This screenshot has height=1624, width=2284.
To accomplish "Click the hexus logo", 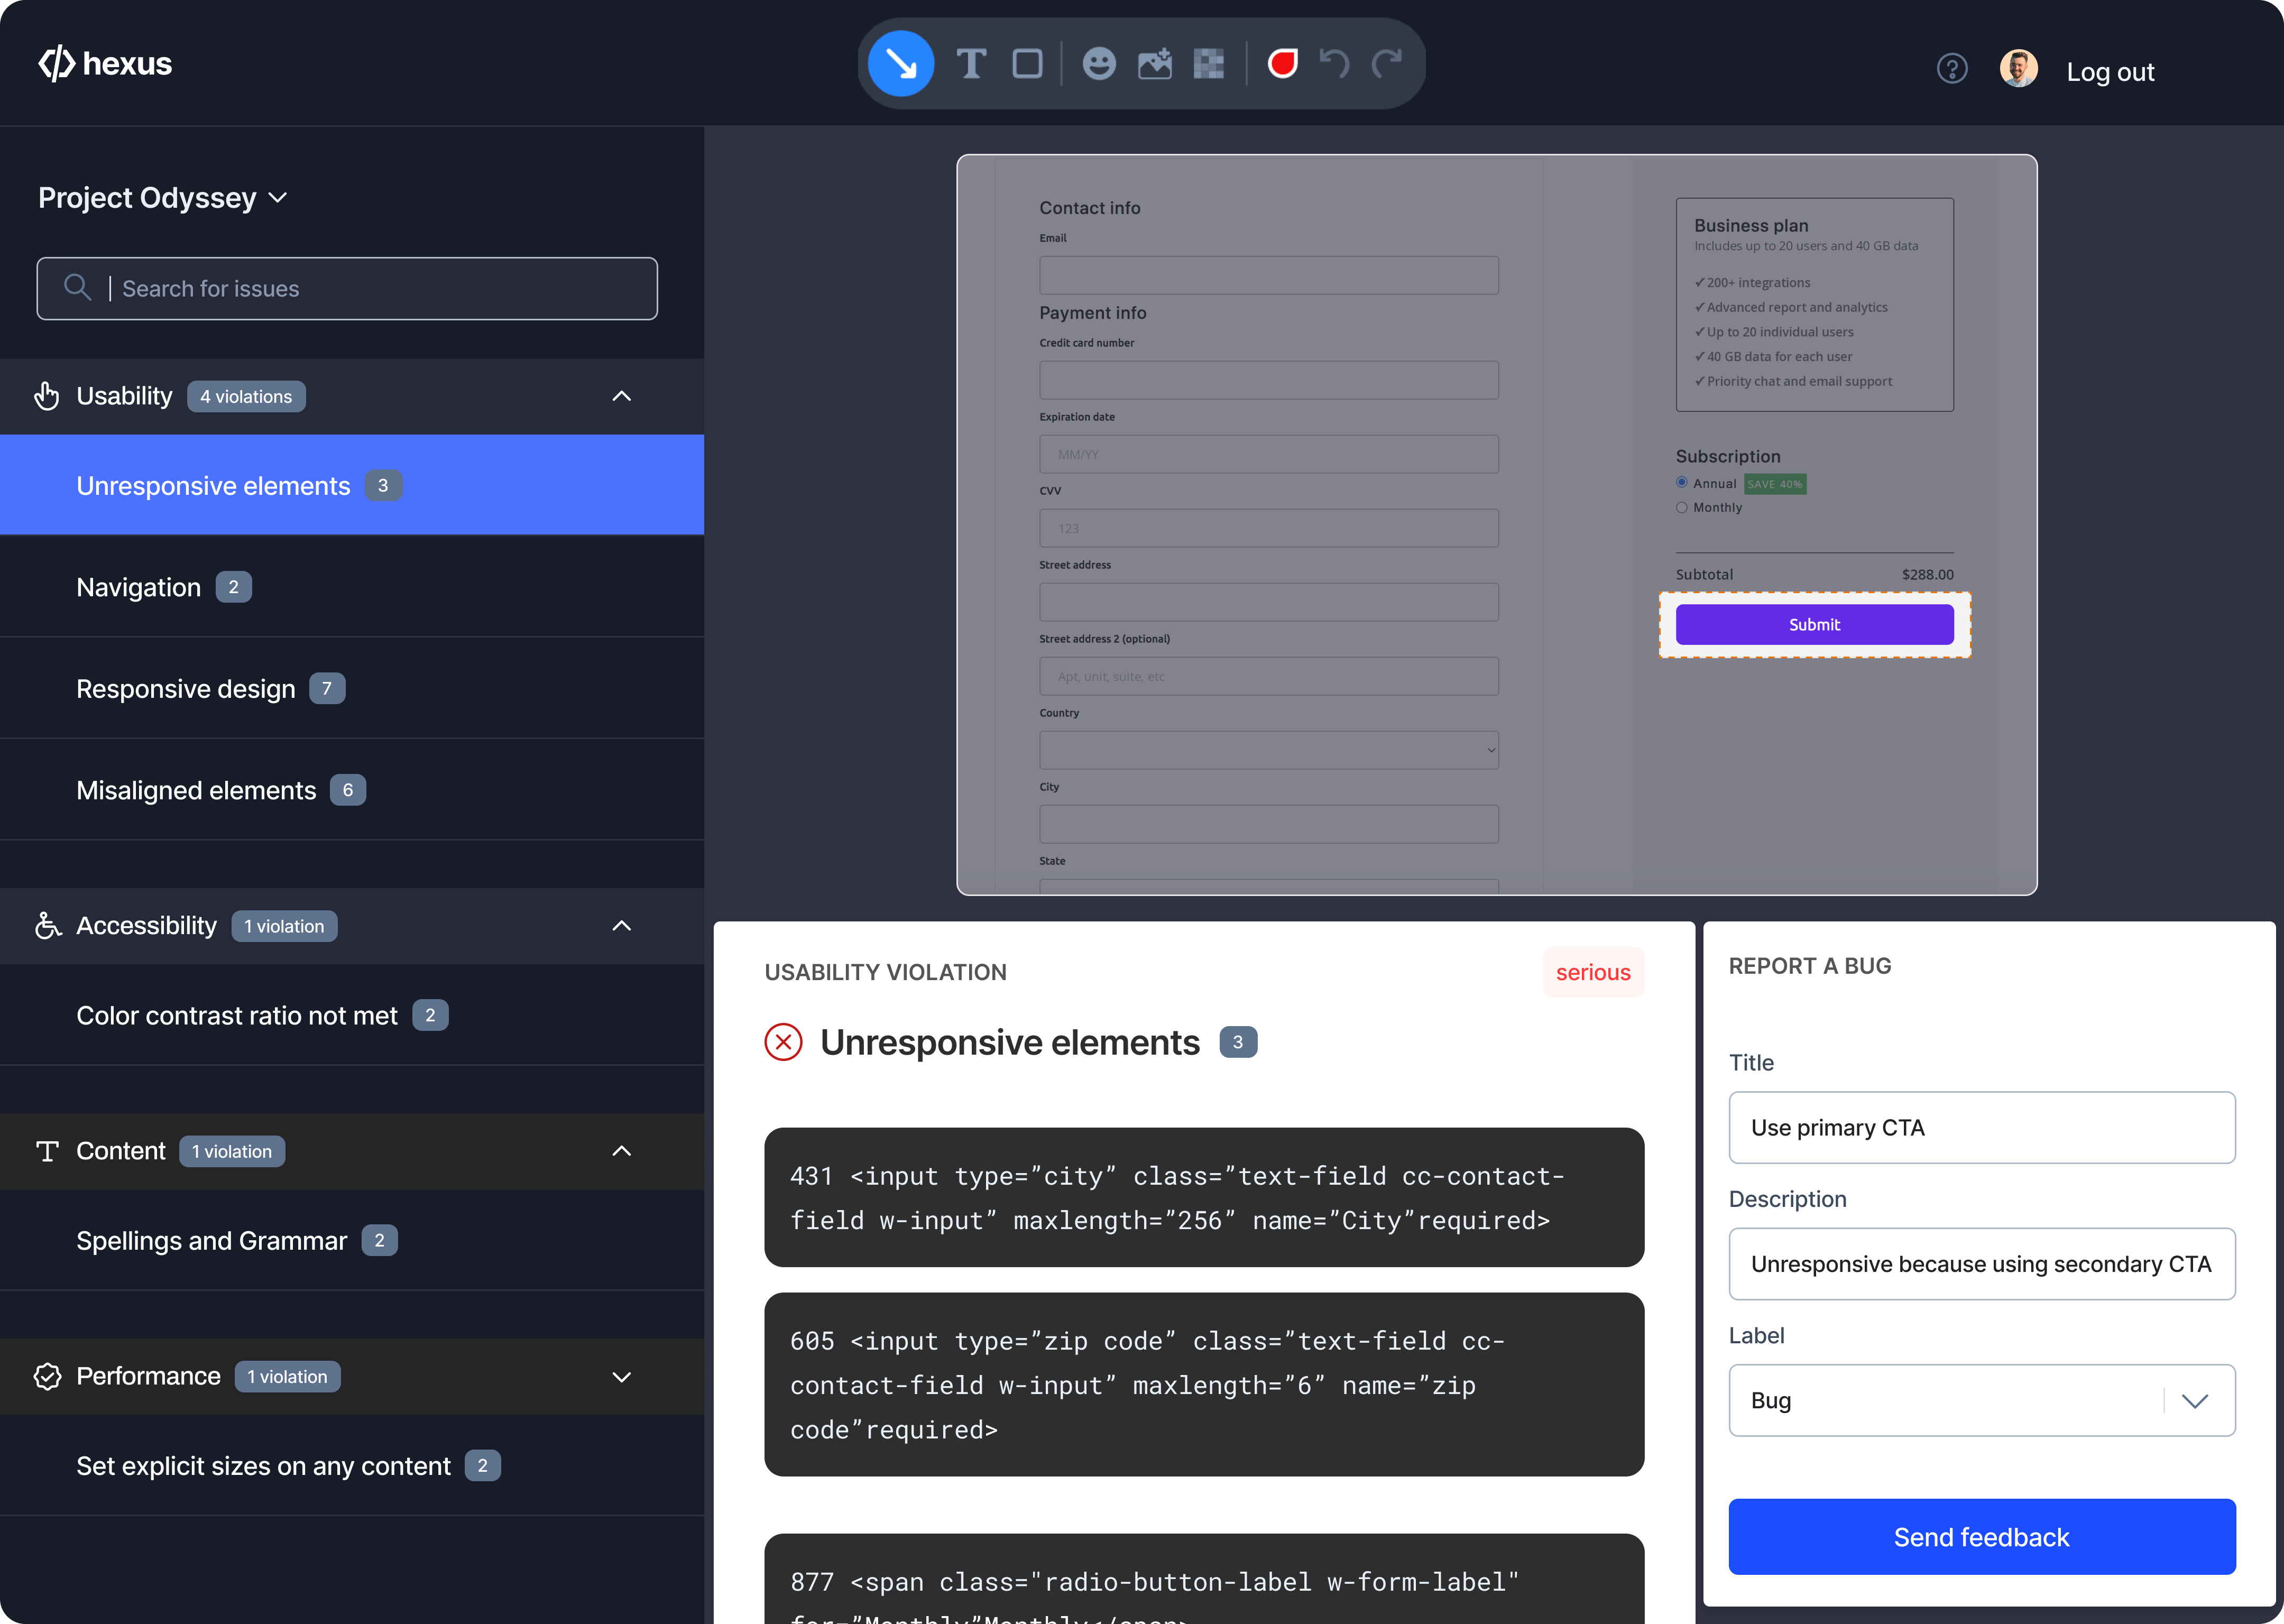I will coord(105,63).
